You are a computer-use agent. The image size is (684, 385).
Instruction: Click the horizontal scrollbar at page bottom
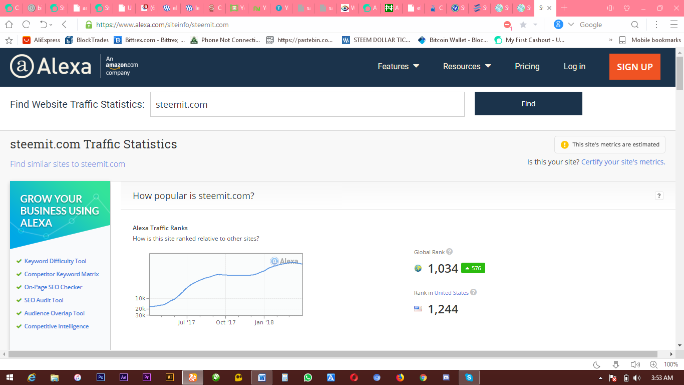coord(334,354)
